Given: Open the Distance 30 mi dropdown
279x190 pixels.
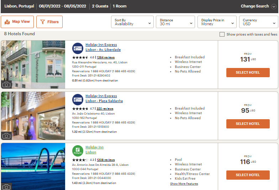Looking at the screenshot, I should tap(175, 22).
